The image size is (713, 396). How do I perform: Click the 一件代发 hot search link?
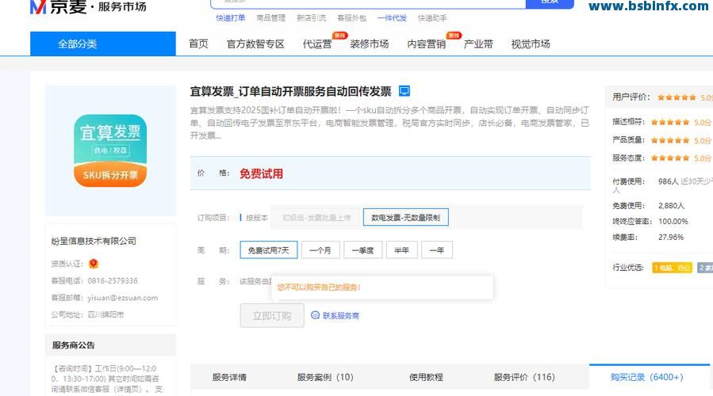(x=392, y=18)
